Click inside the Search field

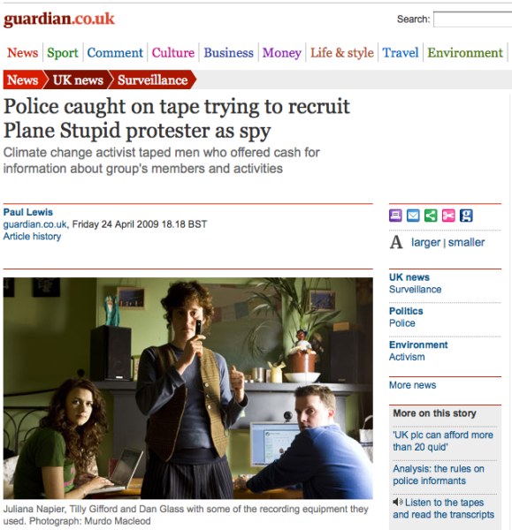tap(473, 19)
